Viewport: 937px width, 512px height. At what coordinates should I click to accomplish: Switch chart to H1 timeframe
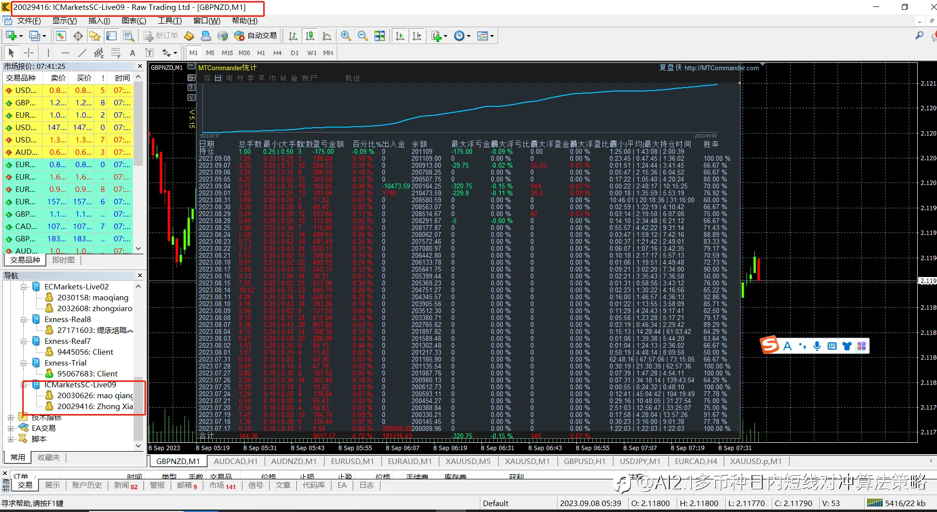(261, 52)
